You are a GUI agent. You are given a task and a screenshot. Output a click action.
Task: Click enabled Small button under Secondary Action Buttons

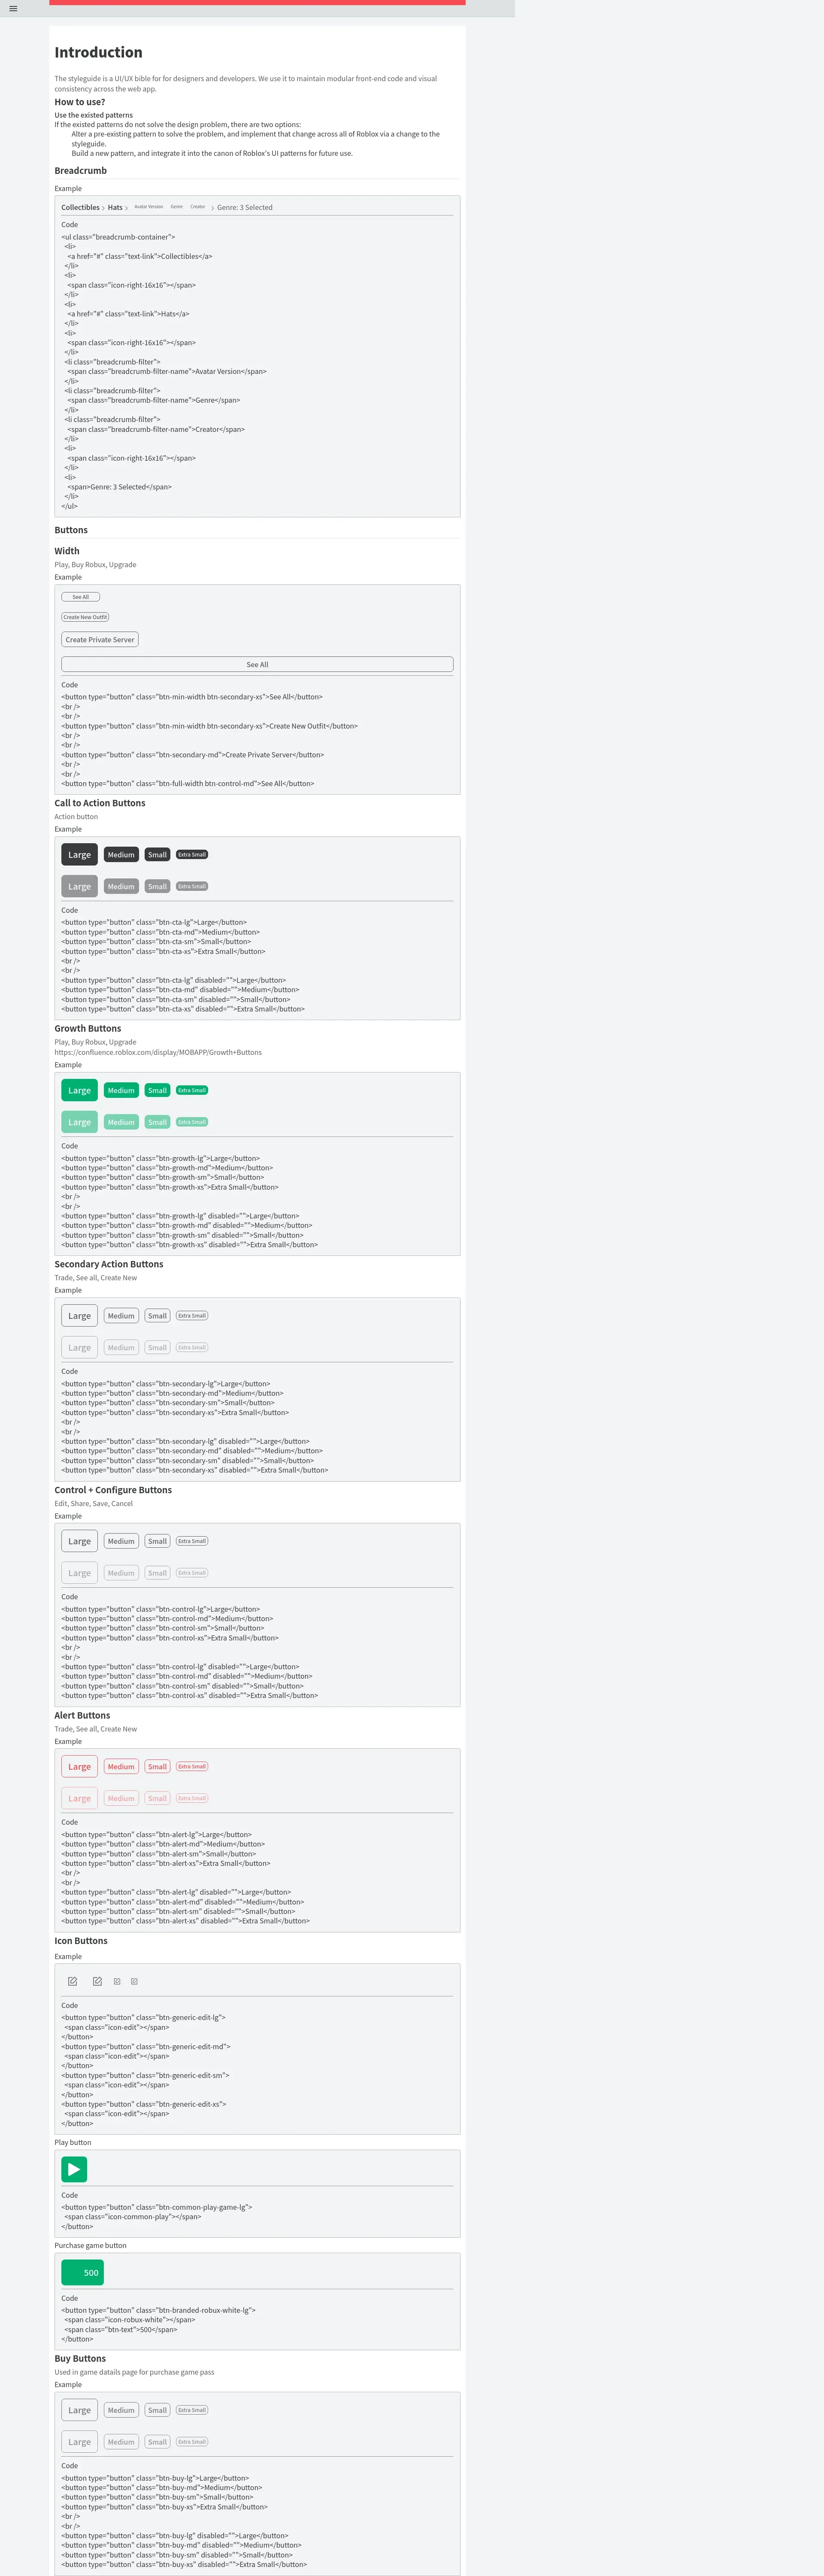[157, 1316]
